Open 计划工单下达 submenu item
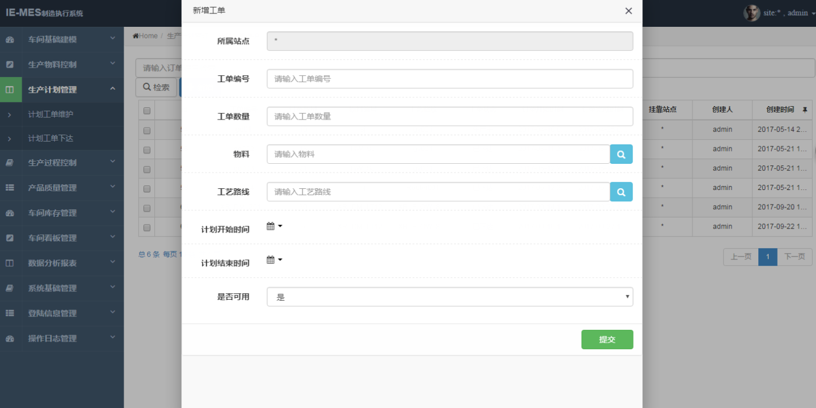This screenshot has width=816, height=408. tap(51, 139)
